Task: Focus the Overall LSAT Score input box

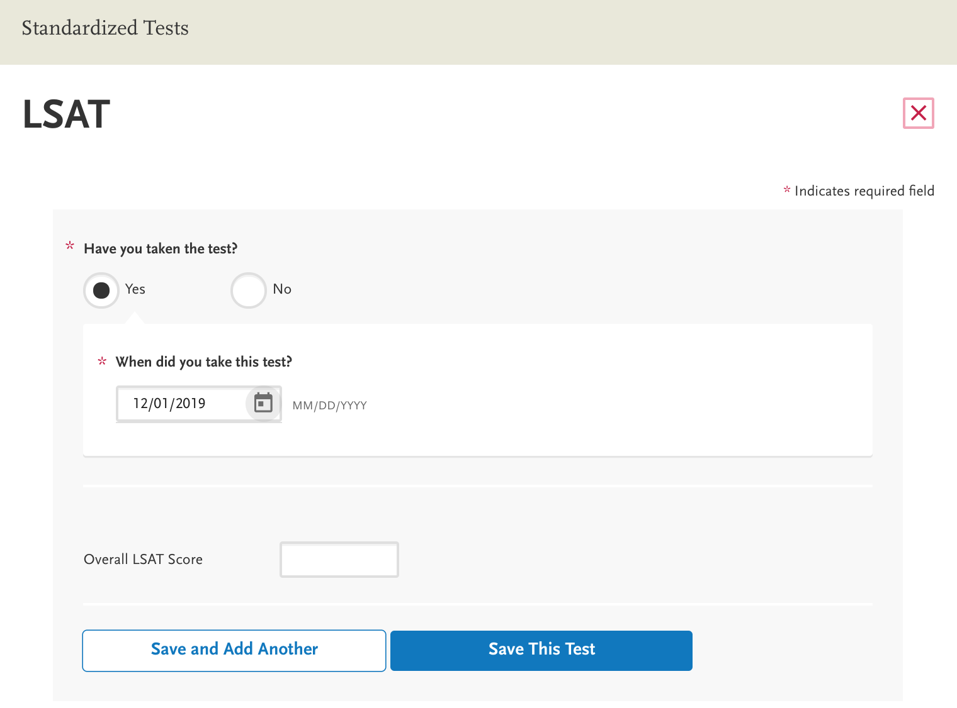Action: 339,560
